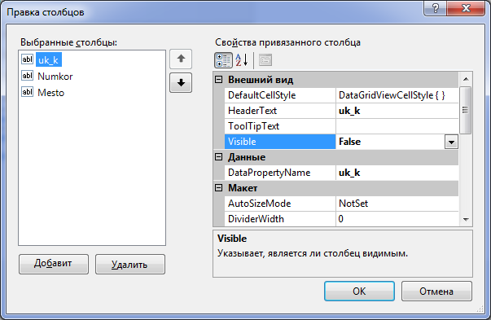This screenshot has height=320, width=491.
Task: Select the uk_k column in list
Action: (x=49, y=59)
